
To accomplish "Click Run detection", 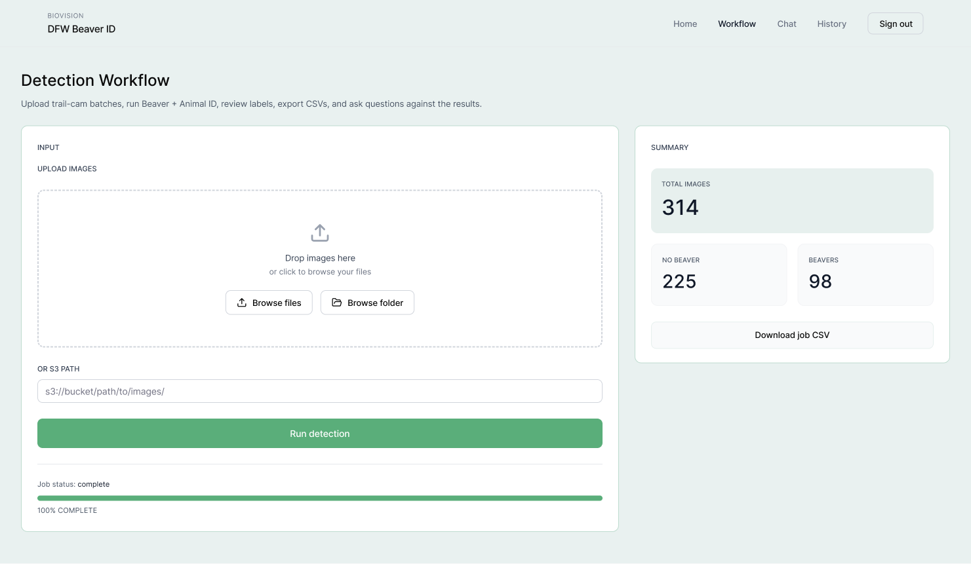I will [x=319, y=433].
